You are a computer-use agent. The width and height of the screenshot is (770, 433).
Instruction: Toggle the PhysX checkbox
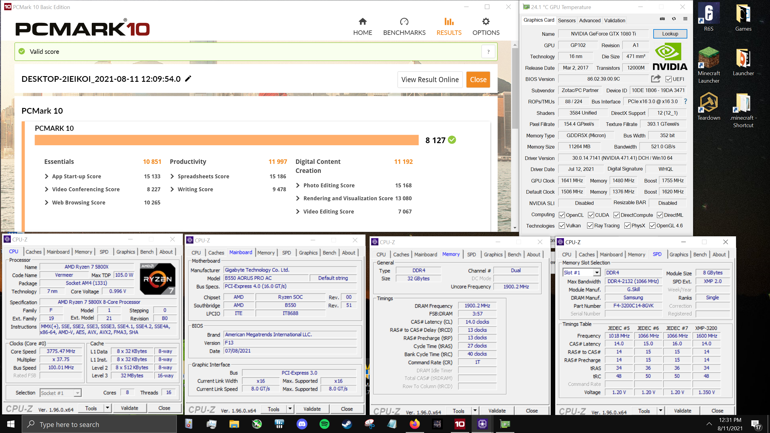pos(627,226)
